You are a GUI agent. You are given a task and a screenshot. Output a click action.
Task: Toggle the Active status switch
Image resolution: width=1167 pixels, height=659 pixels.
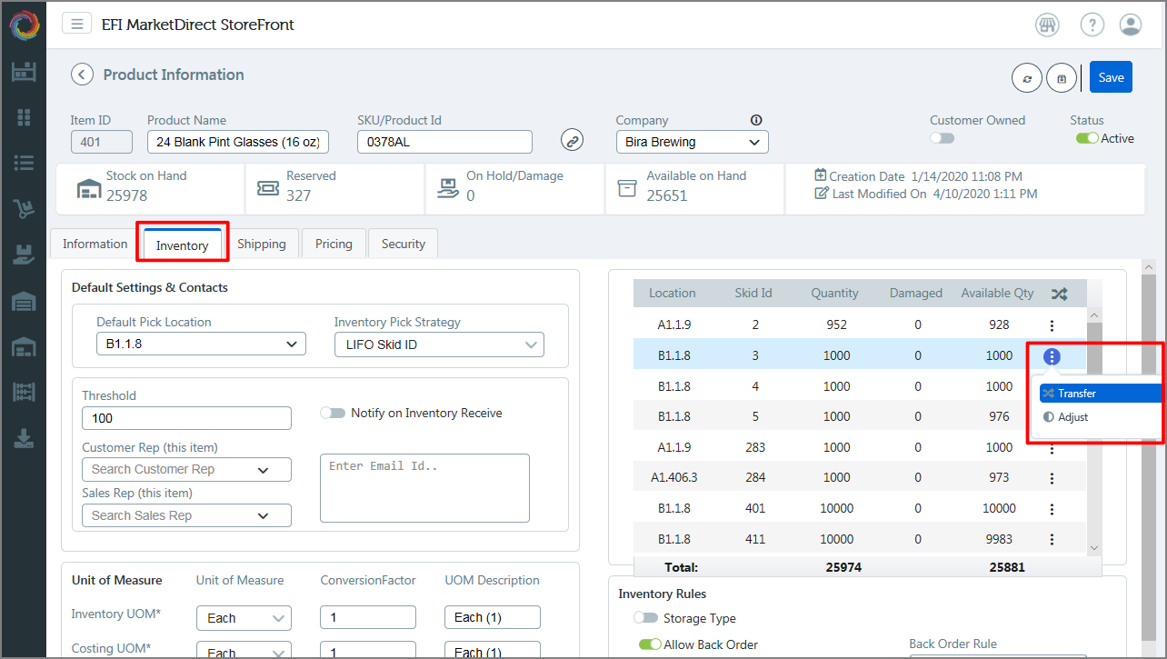coord(1087,138)
